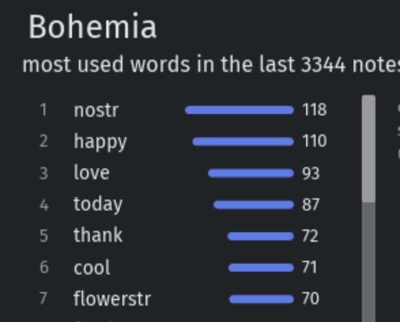The width and height of the screenshot is (400, 322).
Task: Click the word list scrollbar thumb
Action: [x=368, y=149]
